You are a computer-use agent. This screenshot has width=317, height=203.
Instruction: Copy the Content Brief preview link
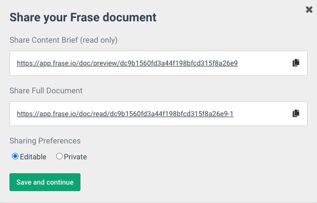click(x=296, y=63)
